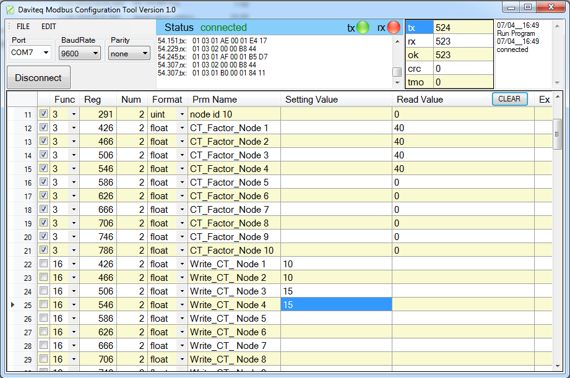Uncheck the checkbox for CT_Factor_Node 10
Image resolution: width=570 pixels, height=378 pixels.
click(x=43, y=250)
